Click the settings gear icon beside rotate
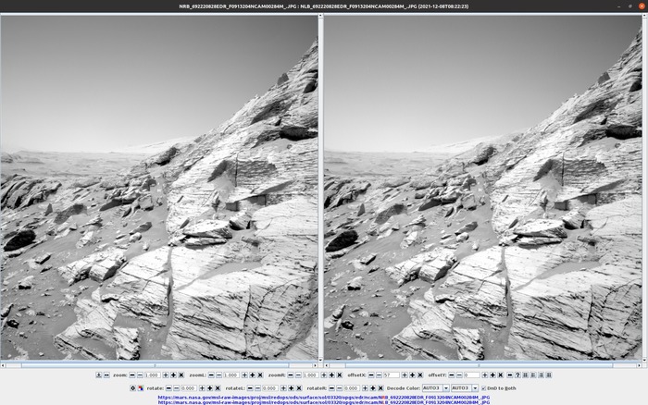The height and width of the screenshot is (405, 648). pos(132,387)
